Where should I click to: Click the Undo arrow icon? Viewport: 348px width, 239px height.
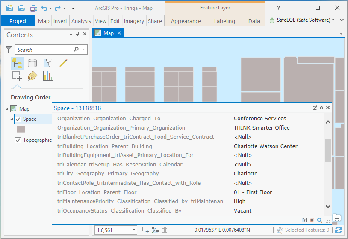point(44,9)
